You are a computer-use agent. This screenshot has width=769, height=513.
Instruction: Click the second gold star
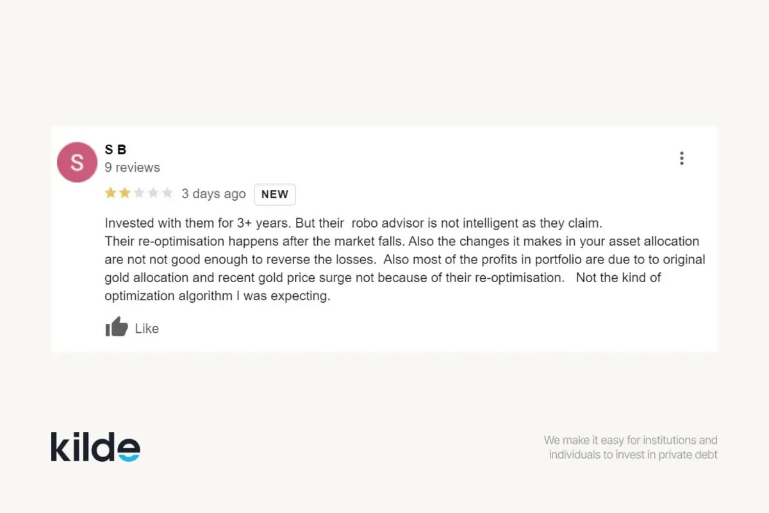(x=124, y=192)
